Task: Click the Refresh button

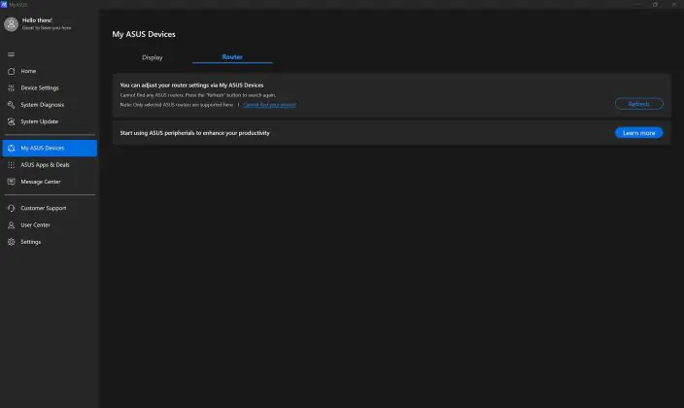Action: [x=639, y=104]
